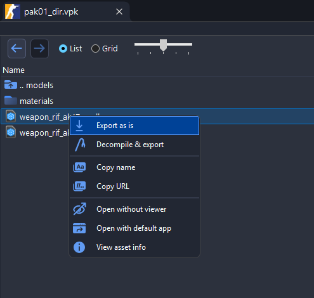Image resolution: width=314 pixels, height=298 pixels.
Task: Select the Grid view radio button
Action: (95, 49)
